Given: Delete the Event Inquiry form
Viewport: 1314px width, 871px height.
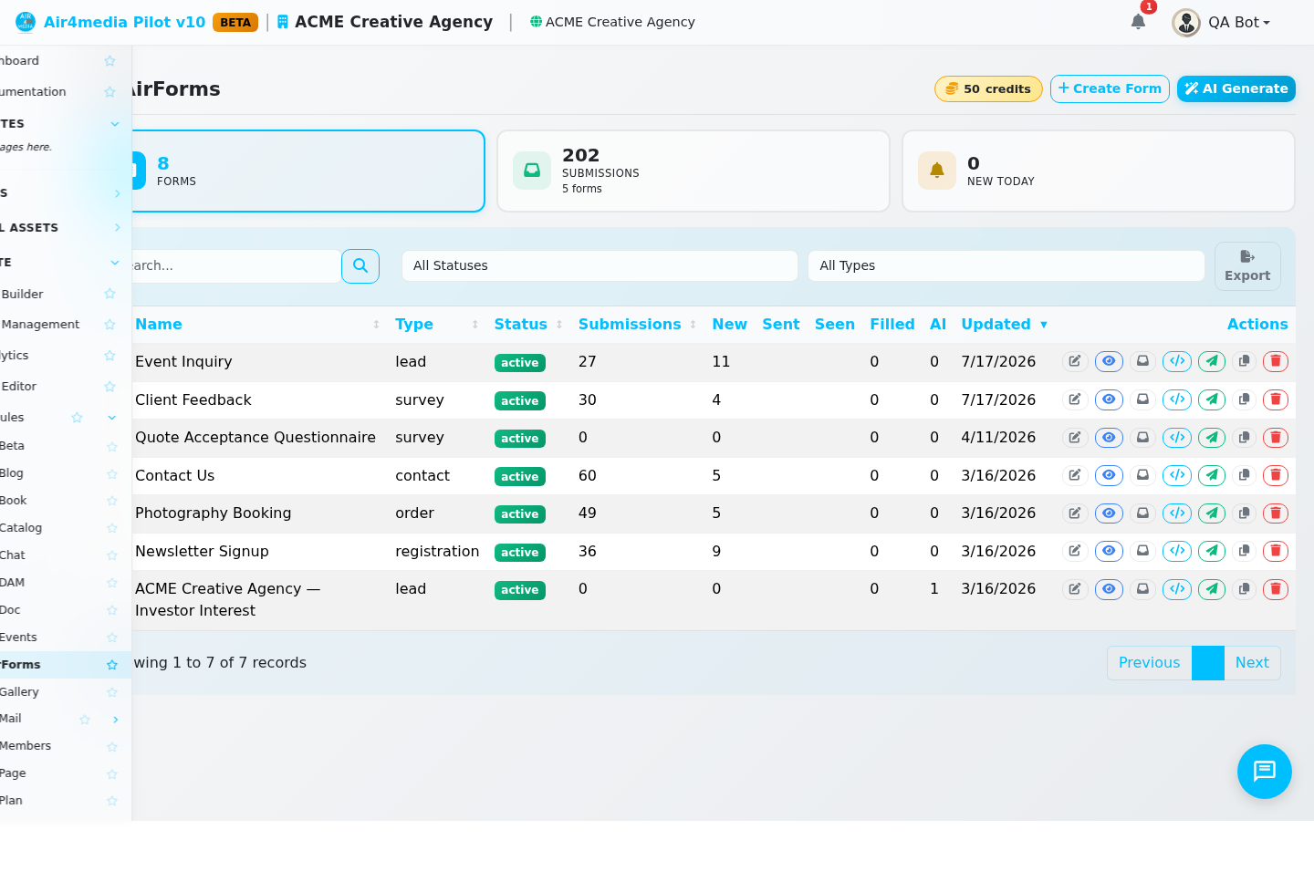Looking at the screenshot, I should click(1276, 361).
